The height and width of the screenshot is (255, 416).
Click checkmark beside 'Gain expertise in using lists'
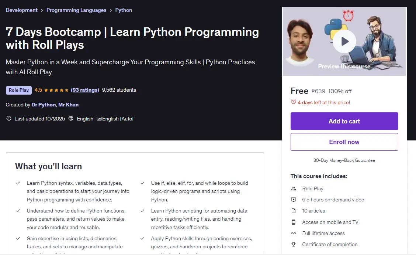[x=18, y=238]
